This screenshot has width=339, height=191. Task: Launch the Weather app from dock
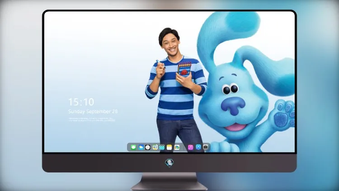pos(141,147)
